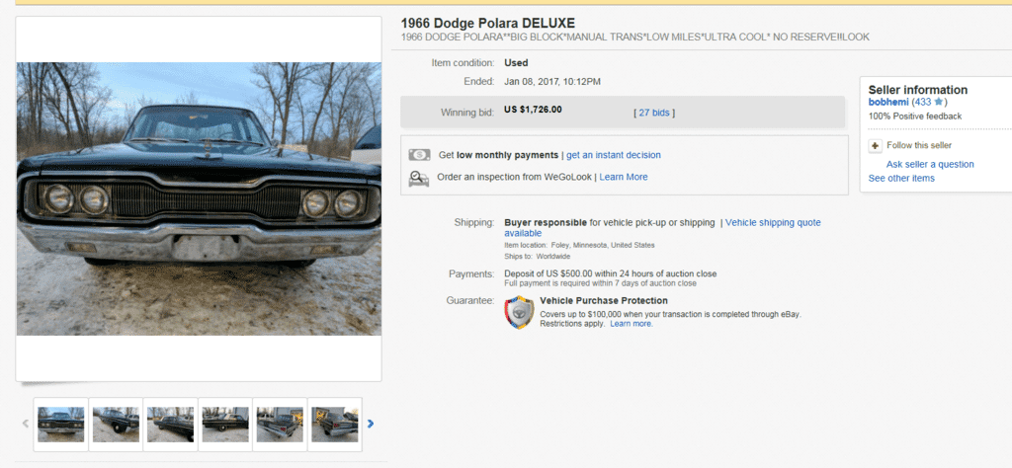
Task: Open the 27 bids history link
Action: (654, 113)
